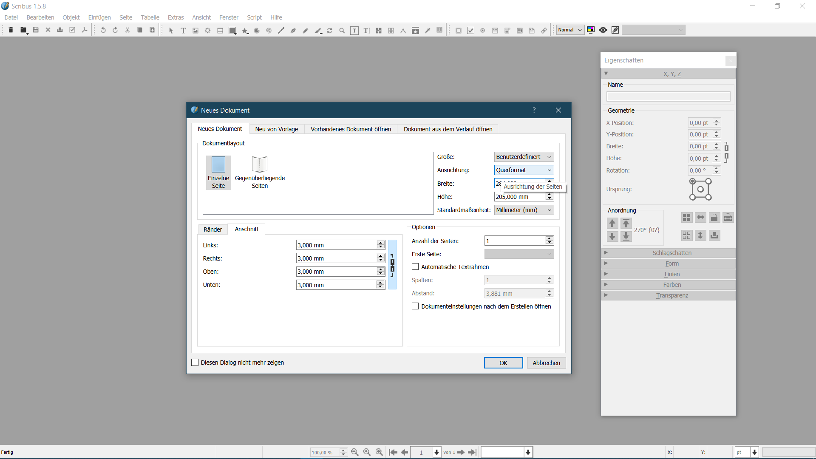Click the Export as PDF icon
816x459 pixels.
pos(85,30)
